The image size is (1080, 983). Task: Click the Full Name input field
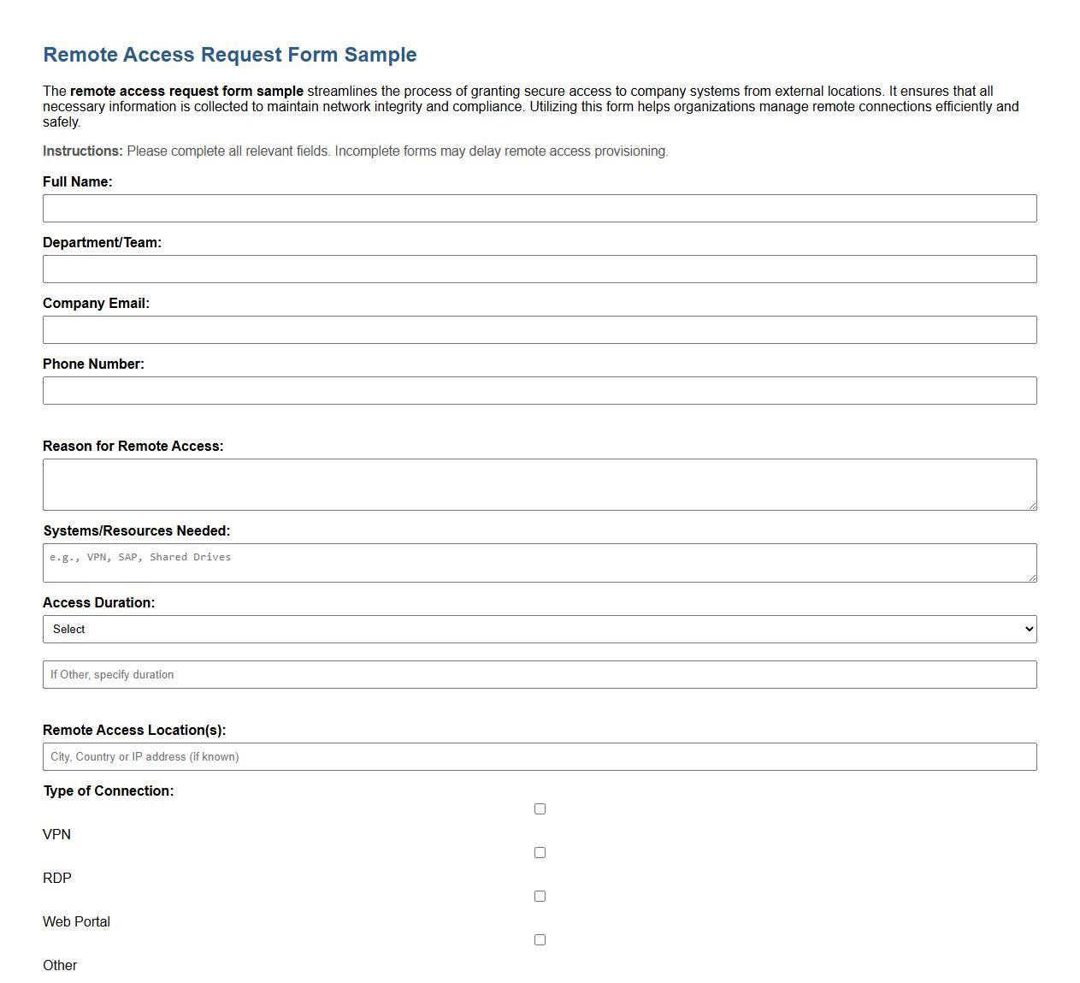click(x=539, y=208)
